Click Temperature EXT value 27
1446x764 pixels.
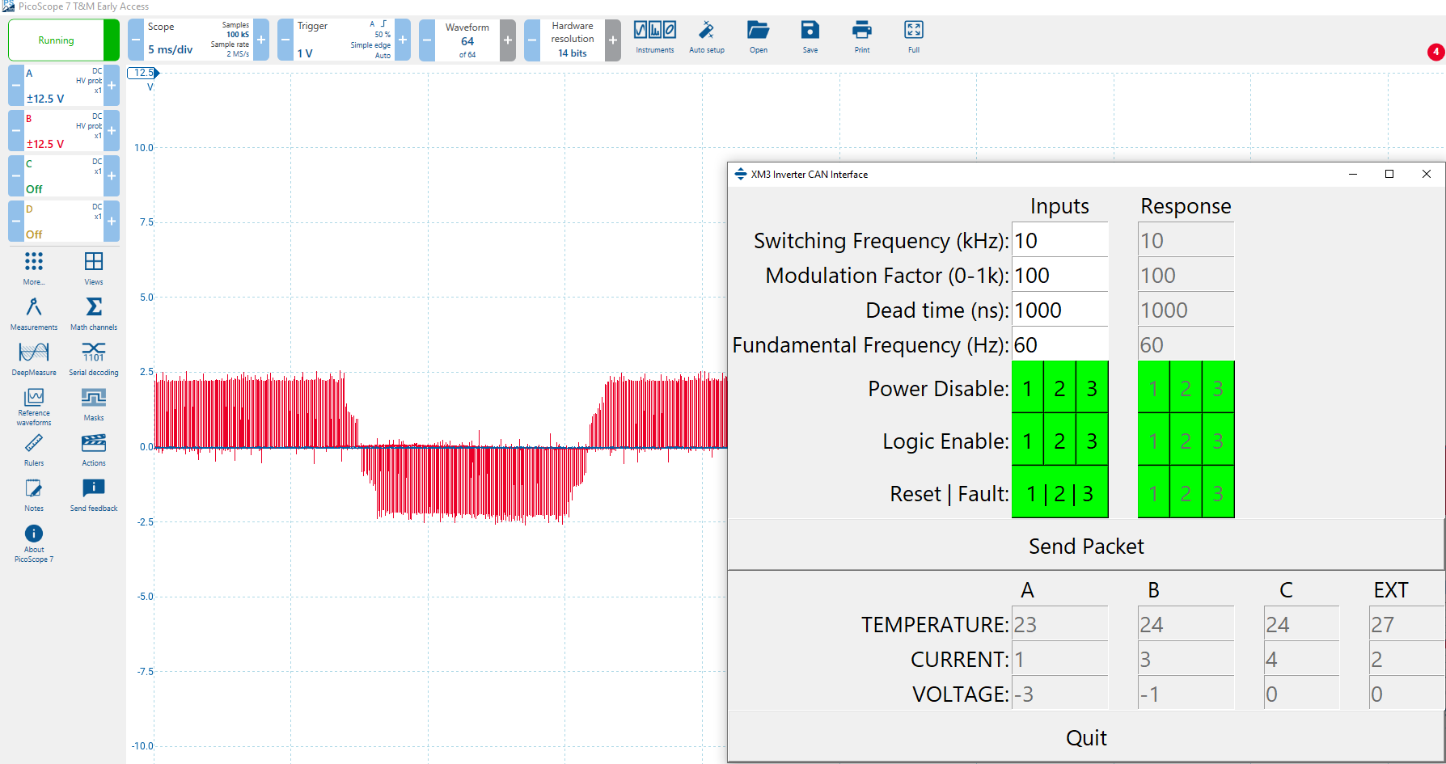[x=1407, y=624]
